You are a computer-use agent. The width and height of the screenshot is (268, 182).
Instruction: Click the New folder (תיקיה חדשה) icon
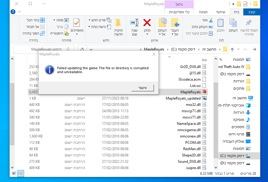(x=118, y=23)
